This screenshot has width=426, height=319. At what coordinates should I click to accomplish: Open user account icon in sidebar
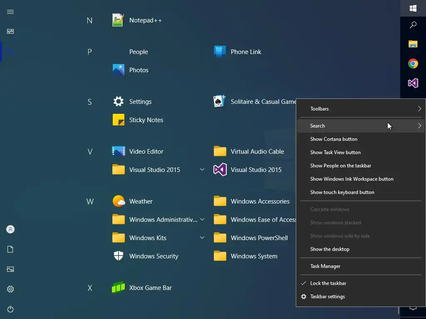pyautogui.click(x=10, y=229)
